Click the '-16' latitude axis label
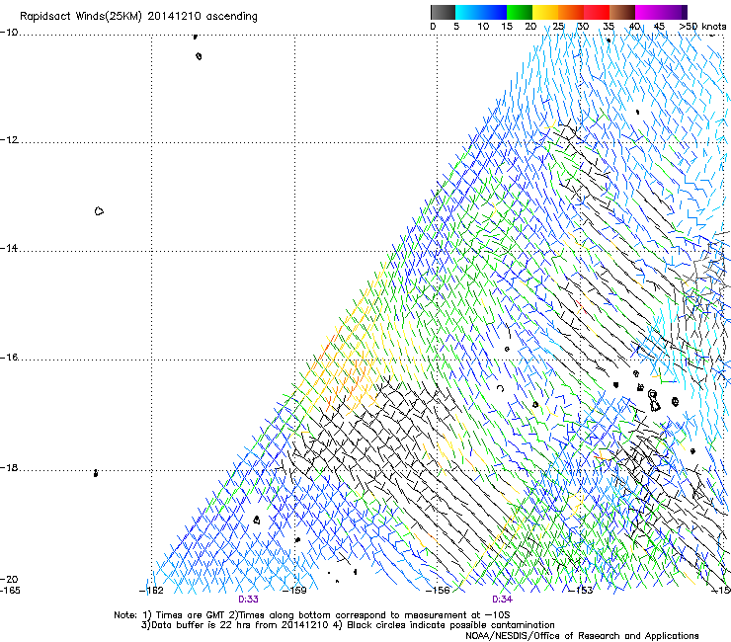Image resolution: width=731 pixels, height=642 pixels. (x=9, y=358)
